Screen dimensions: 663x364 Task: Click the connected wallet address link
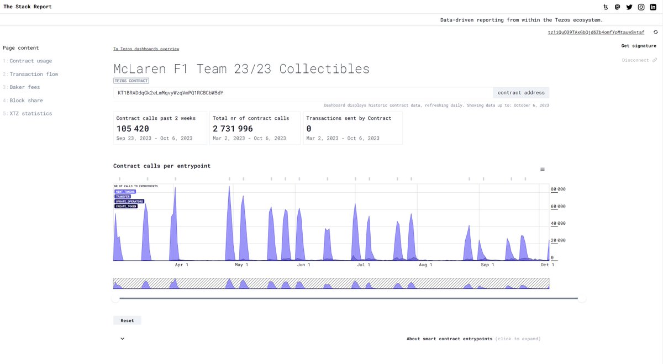(596, 32)
